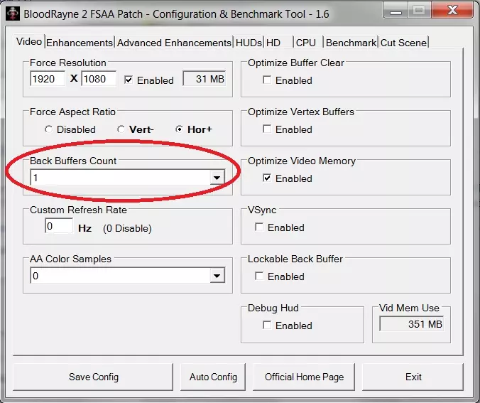Click the 31 MB resolution memory value
The image size is (480, 403).
tap(204, 79)
